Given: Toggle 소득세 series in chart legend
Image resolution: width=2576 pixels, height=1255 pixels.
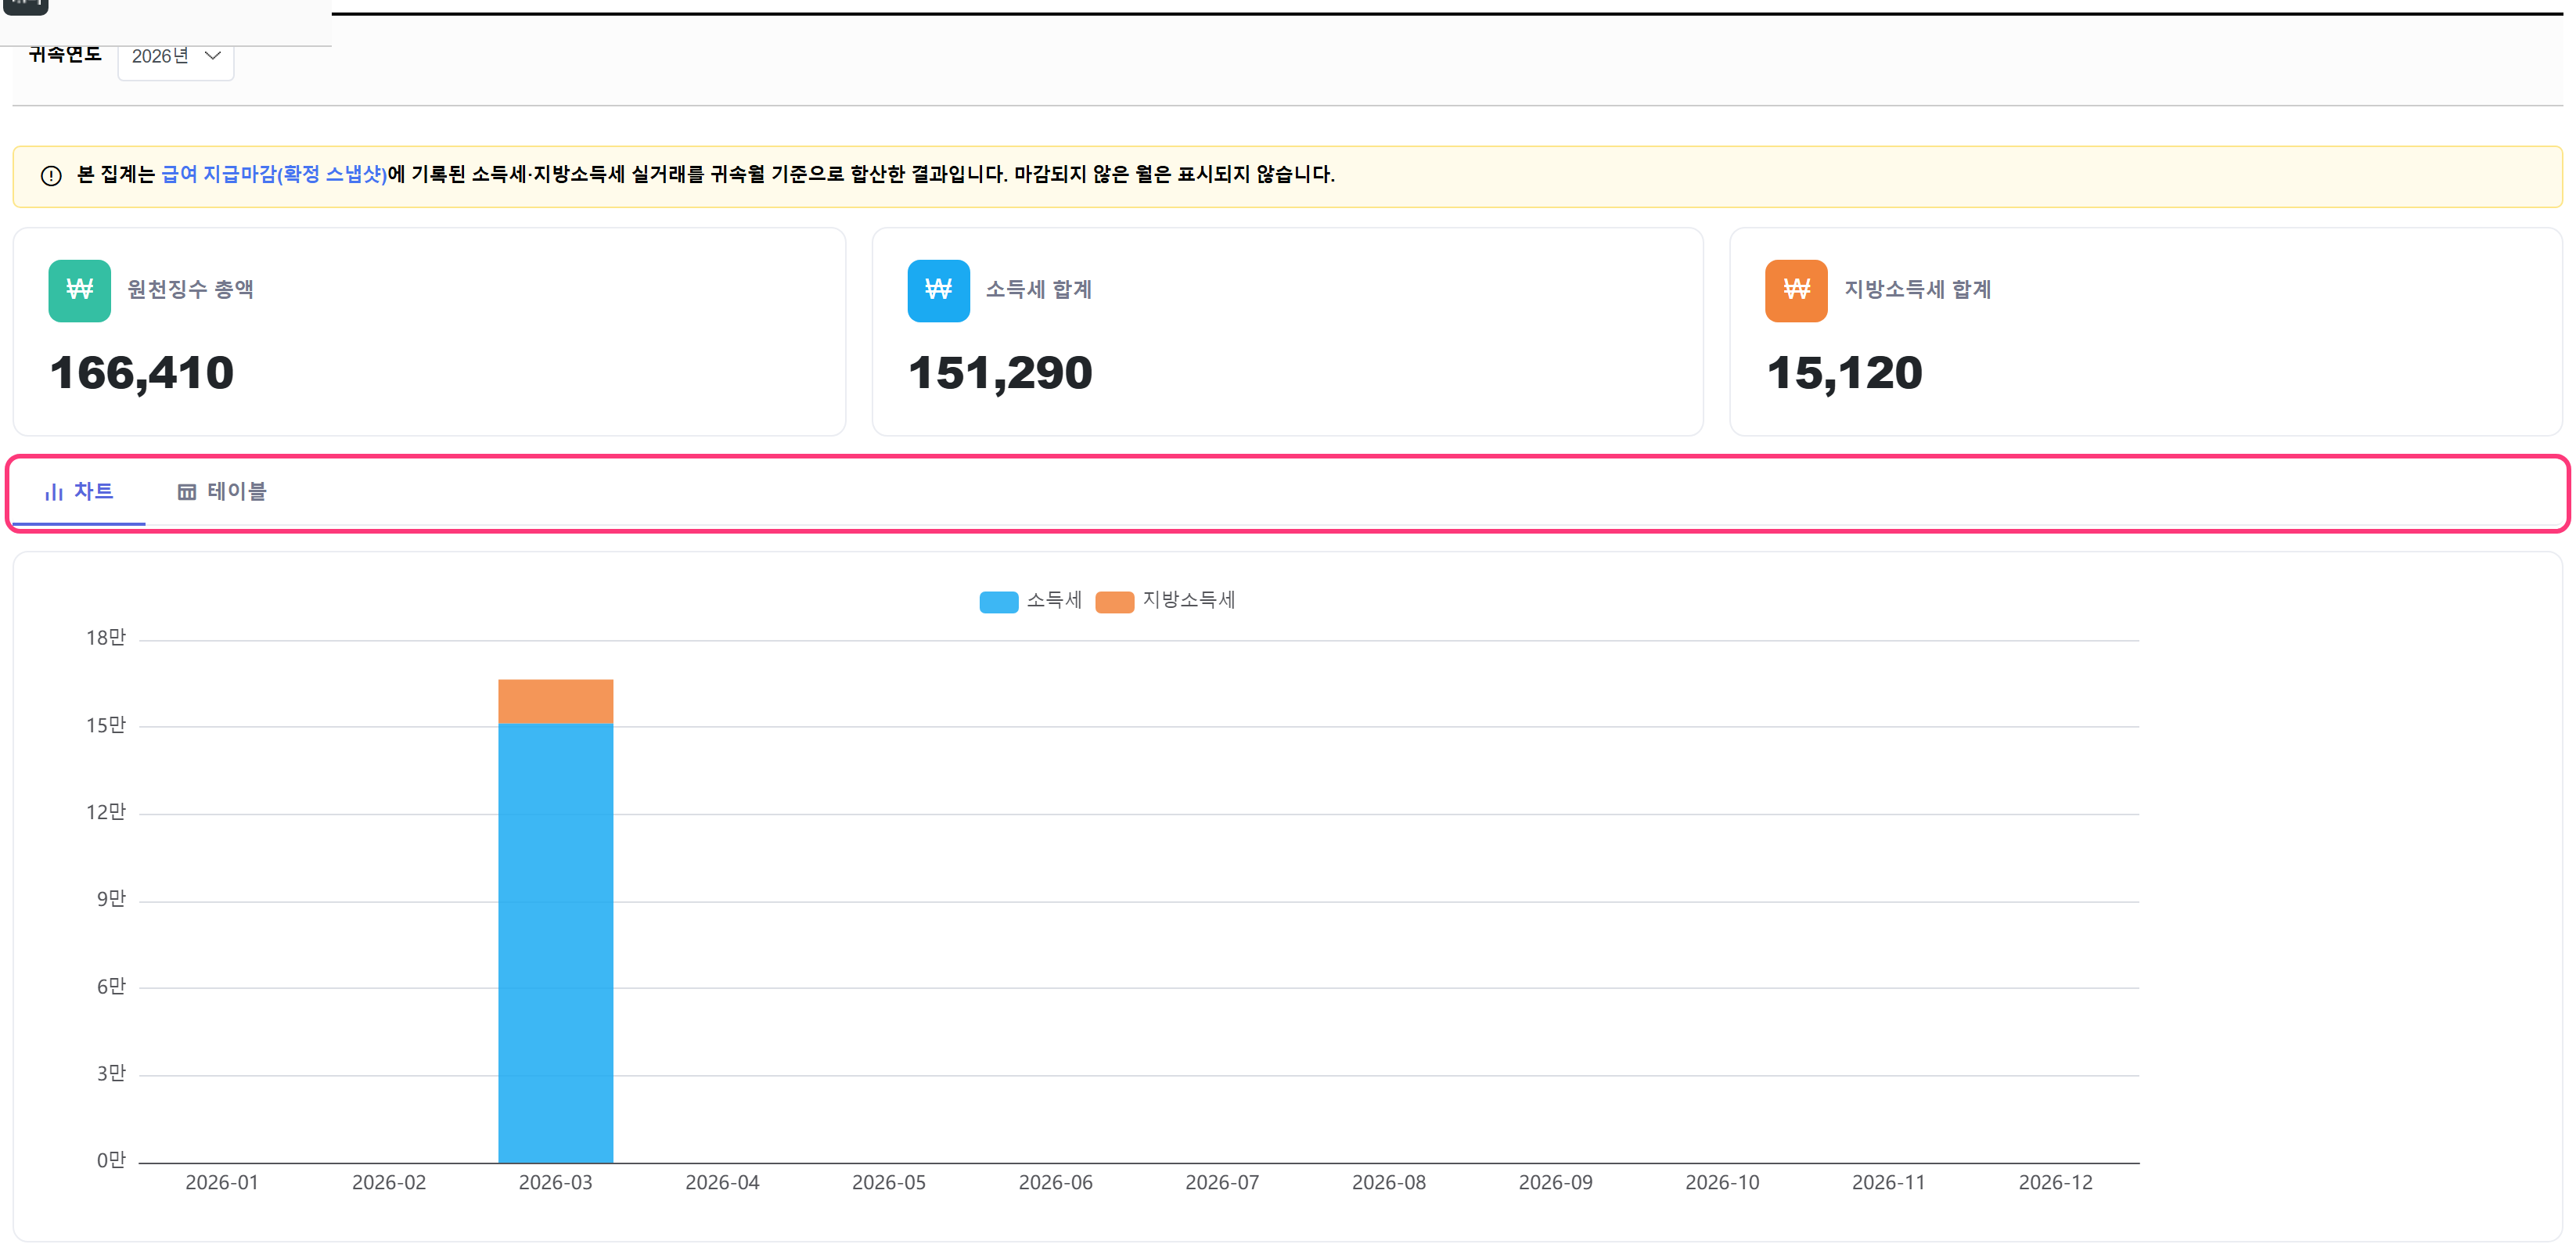Looking at the screenshot, I should [1031, 600].
